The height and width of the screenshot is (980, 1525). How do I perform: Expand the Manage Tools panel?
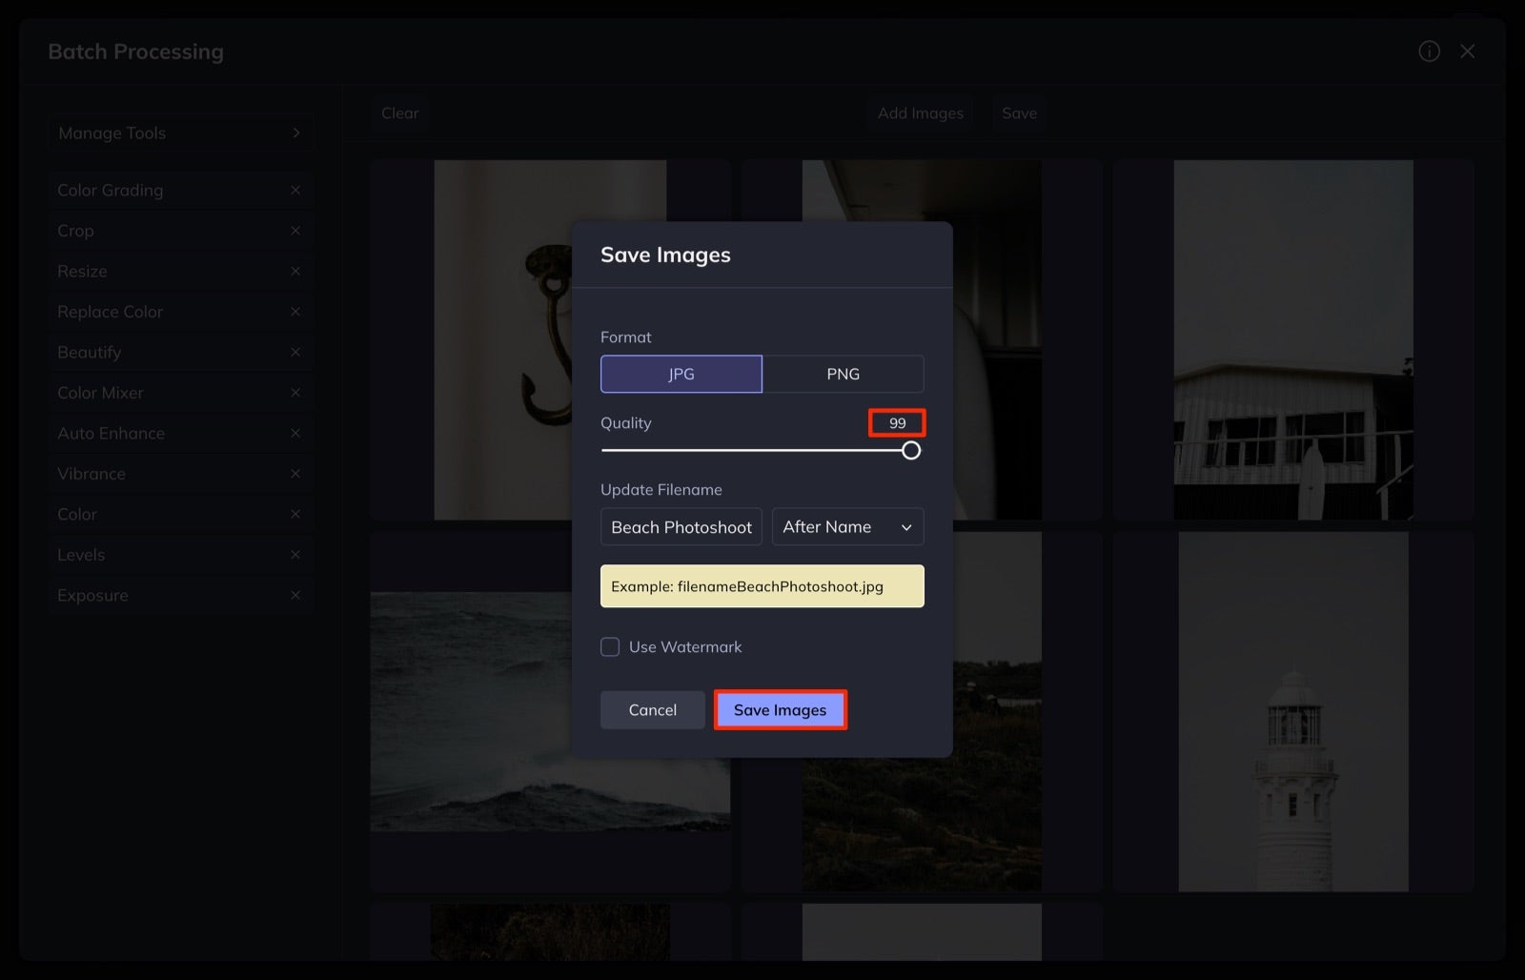[x=181, y=133]
